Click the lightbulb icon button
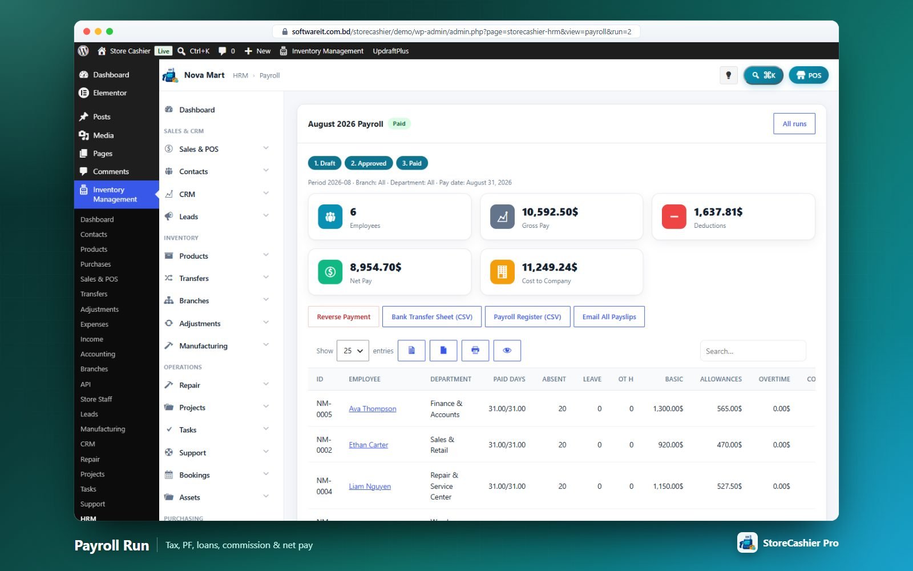This screenshot has height=571, width=913. click(x=728, y=75)
